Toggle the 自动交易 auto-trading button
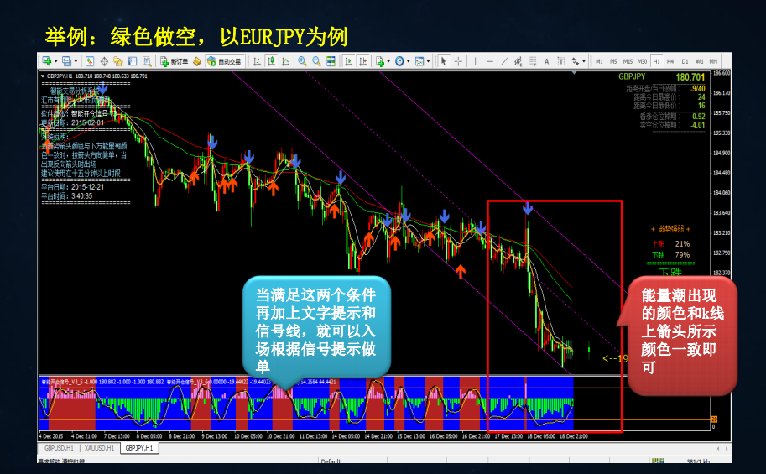766x474 pixels. (223, 61)
